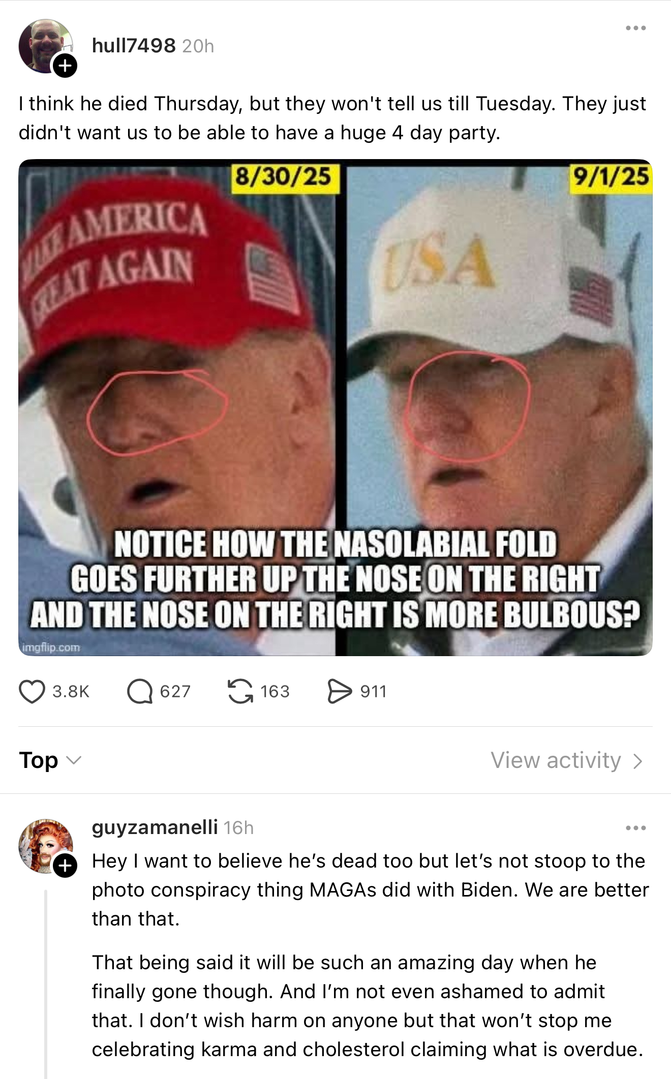The height and width of the screenshot is (1079, 671).
Task: View guyzamanelli profile avatar
Action: [x=46, y=846]
